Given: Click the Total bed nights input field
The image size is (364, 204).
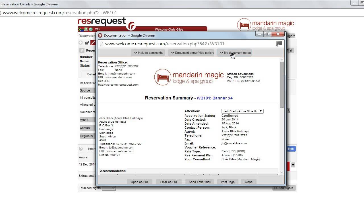Looking at the screenshot, I should pos(109,188).
